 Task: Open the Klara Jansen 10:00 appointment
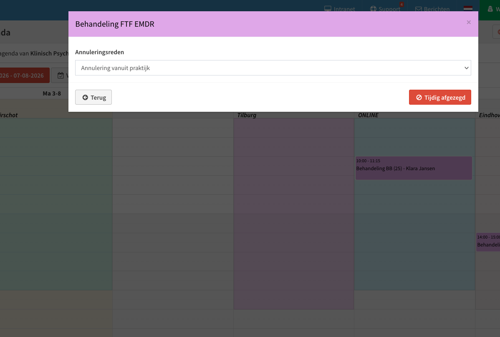click(414, 168)
